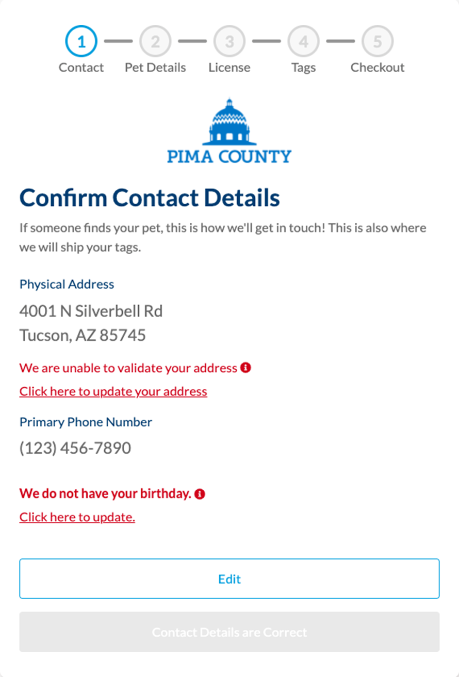Select the Primary Phone Number heading

pyautogui.click(x=86, y=422)
